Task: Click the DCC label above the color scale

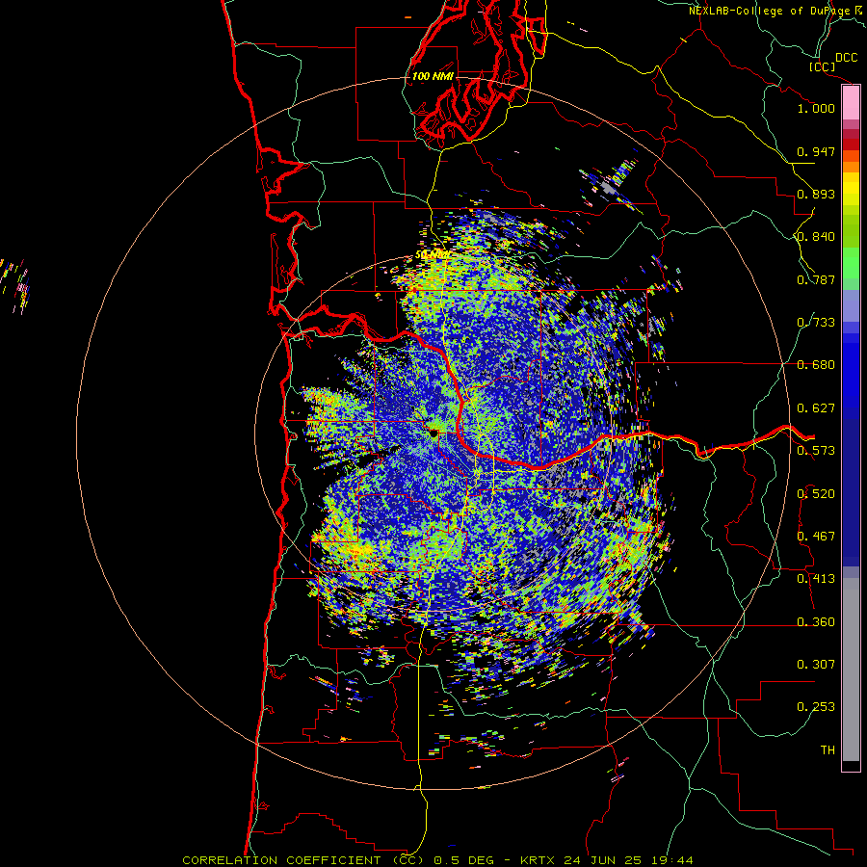Action: point(846,58)
